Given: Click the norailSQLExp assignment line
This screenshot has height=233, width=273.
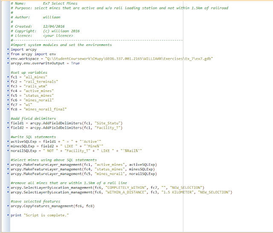Looking at the screenshot, I should pos(76,151).
